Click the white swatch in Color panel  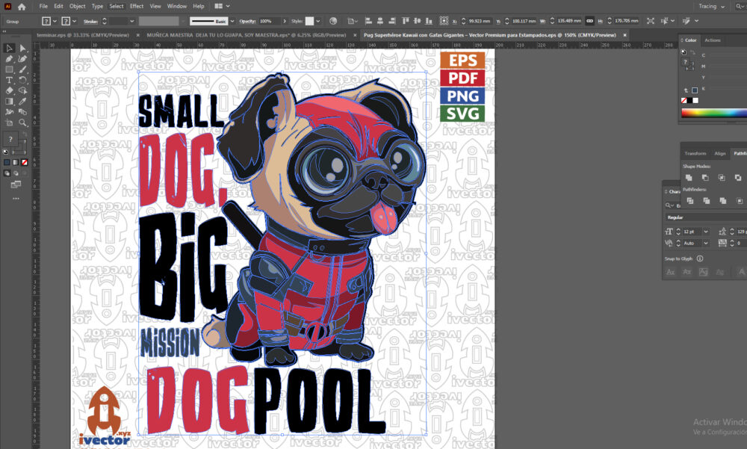[x=695, y=101]
